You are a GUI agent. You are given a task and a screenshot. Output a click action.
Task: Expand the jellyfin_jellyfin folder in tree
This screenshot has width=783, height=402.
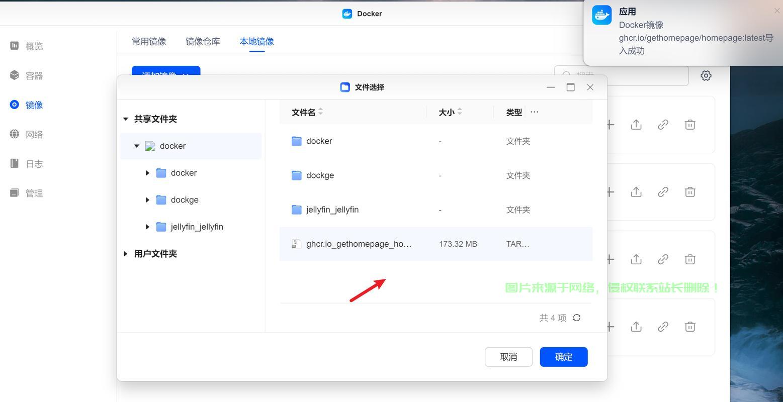tap(147, 227)
